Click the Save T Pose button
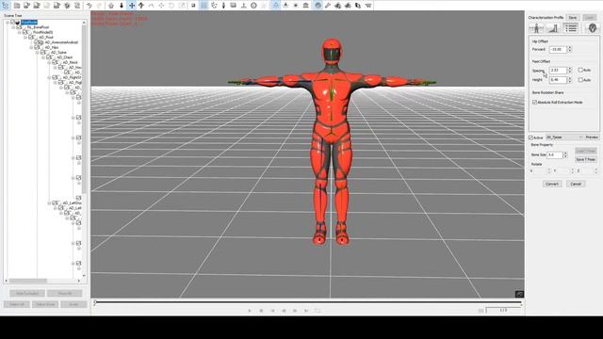This screenshot has height=339, width=603. 586,159
